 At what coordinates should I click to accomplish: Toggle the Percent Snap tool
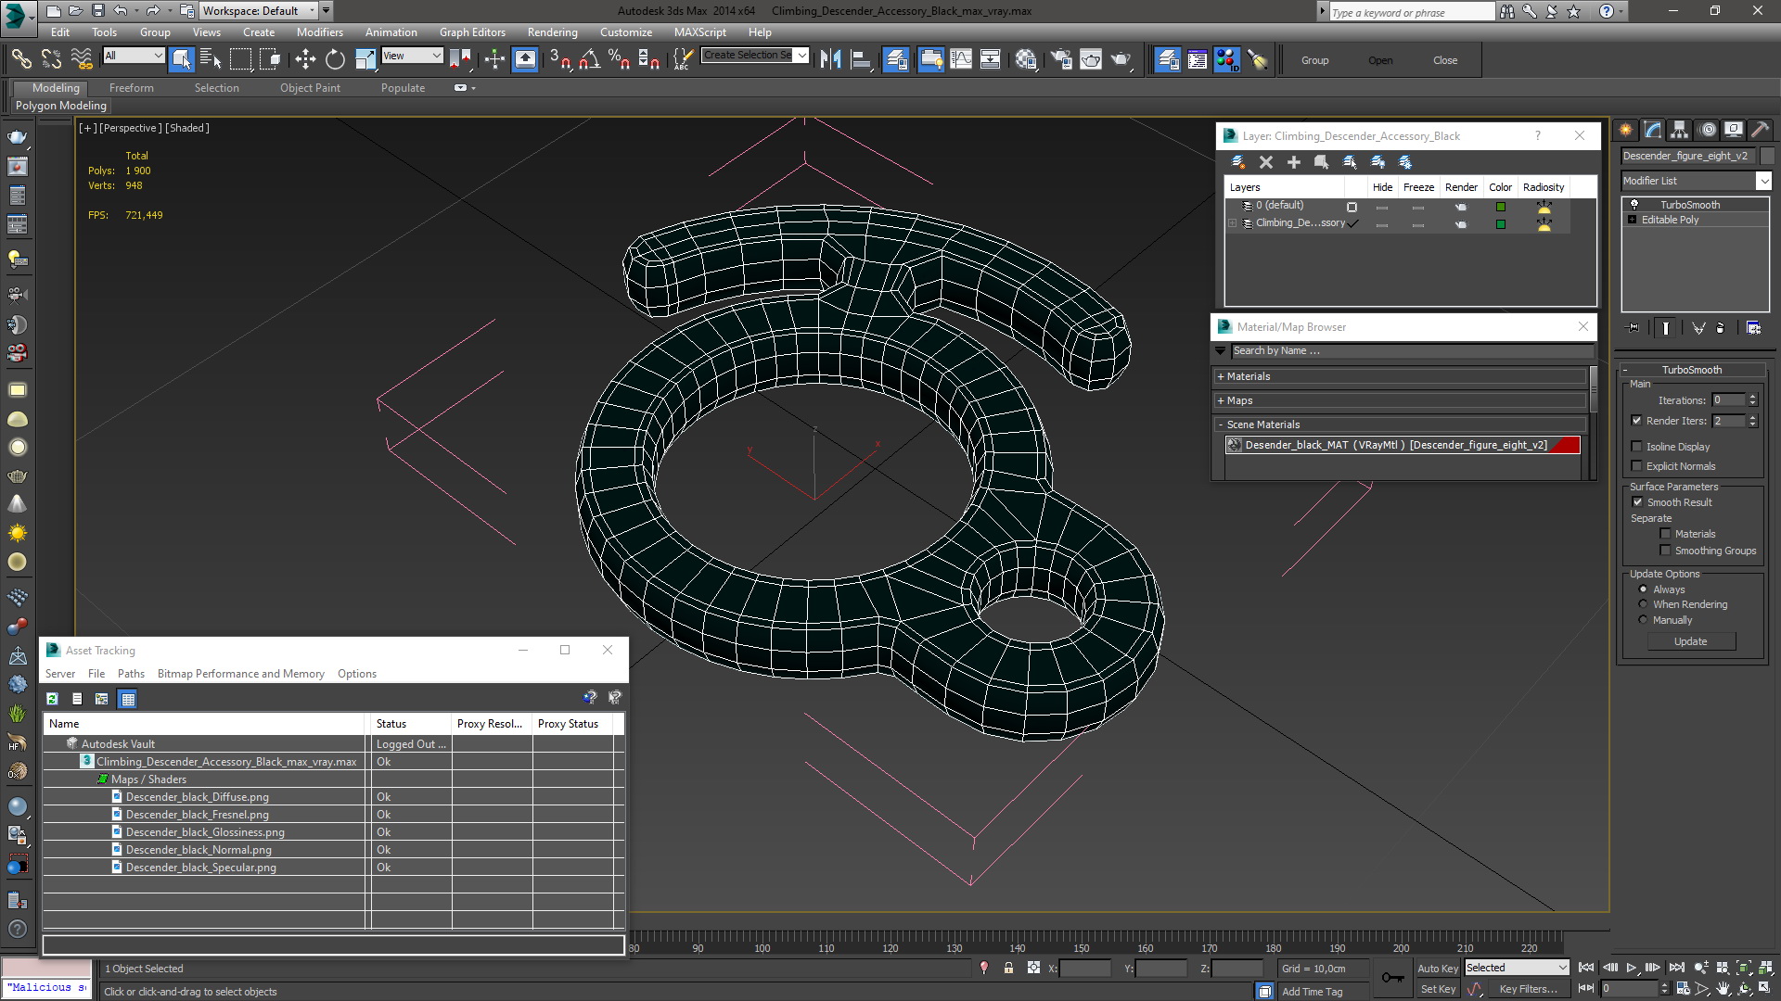tap(619, 60)
